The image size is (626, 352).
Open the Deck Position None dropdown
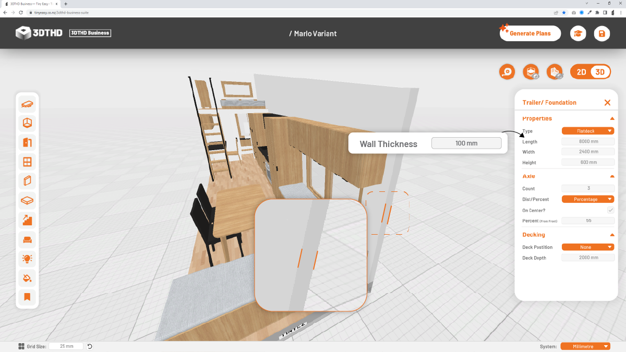[588, 247]
